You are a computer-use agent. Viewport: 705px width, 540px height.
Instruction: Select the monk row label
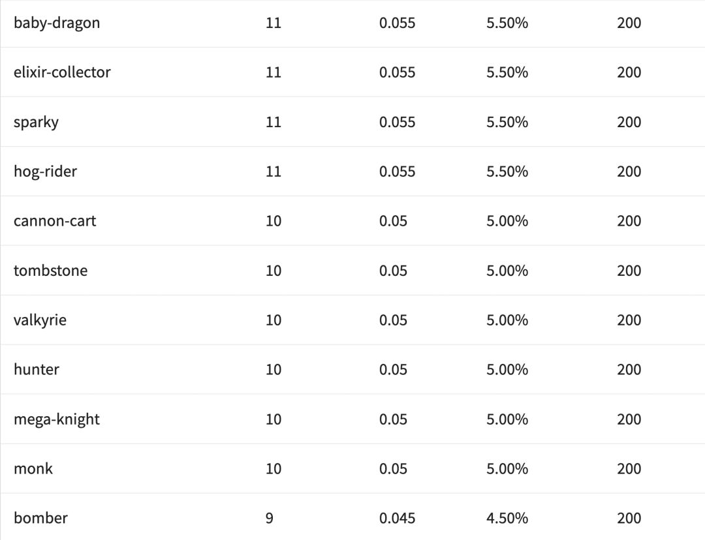33,469
